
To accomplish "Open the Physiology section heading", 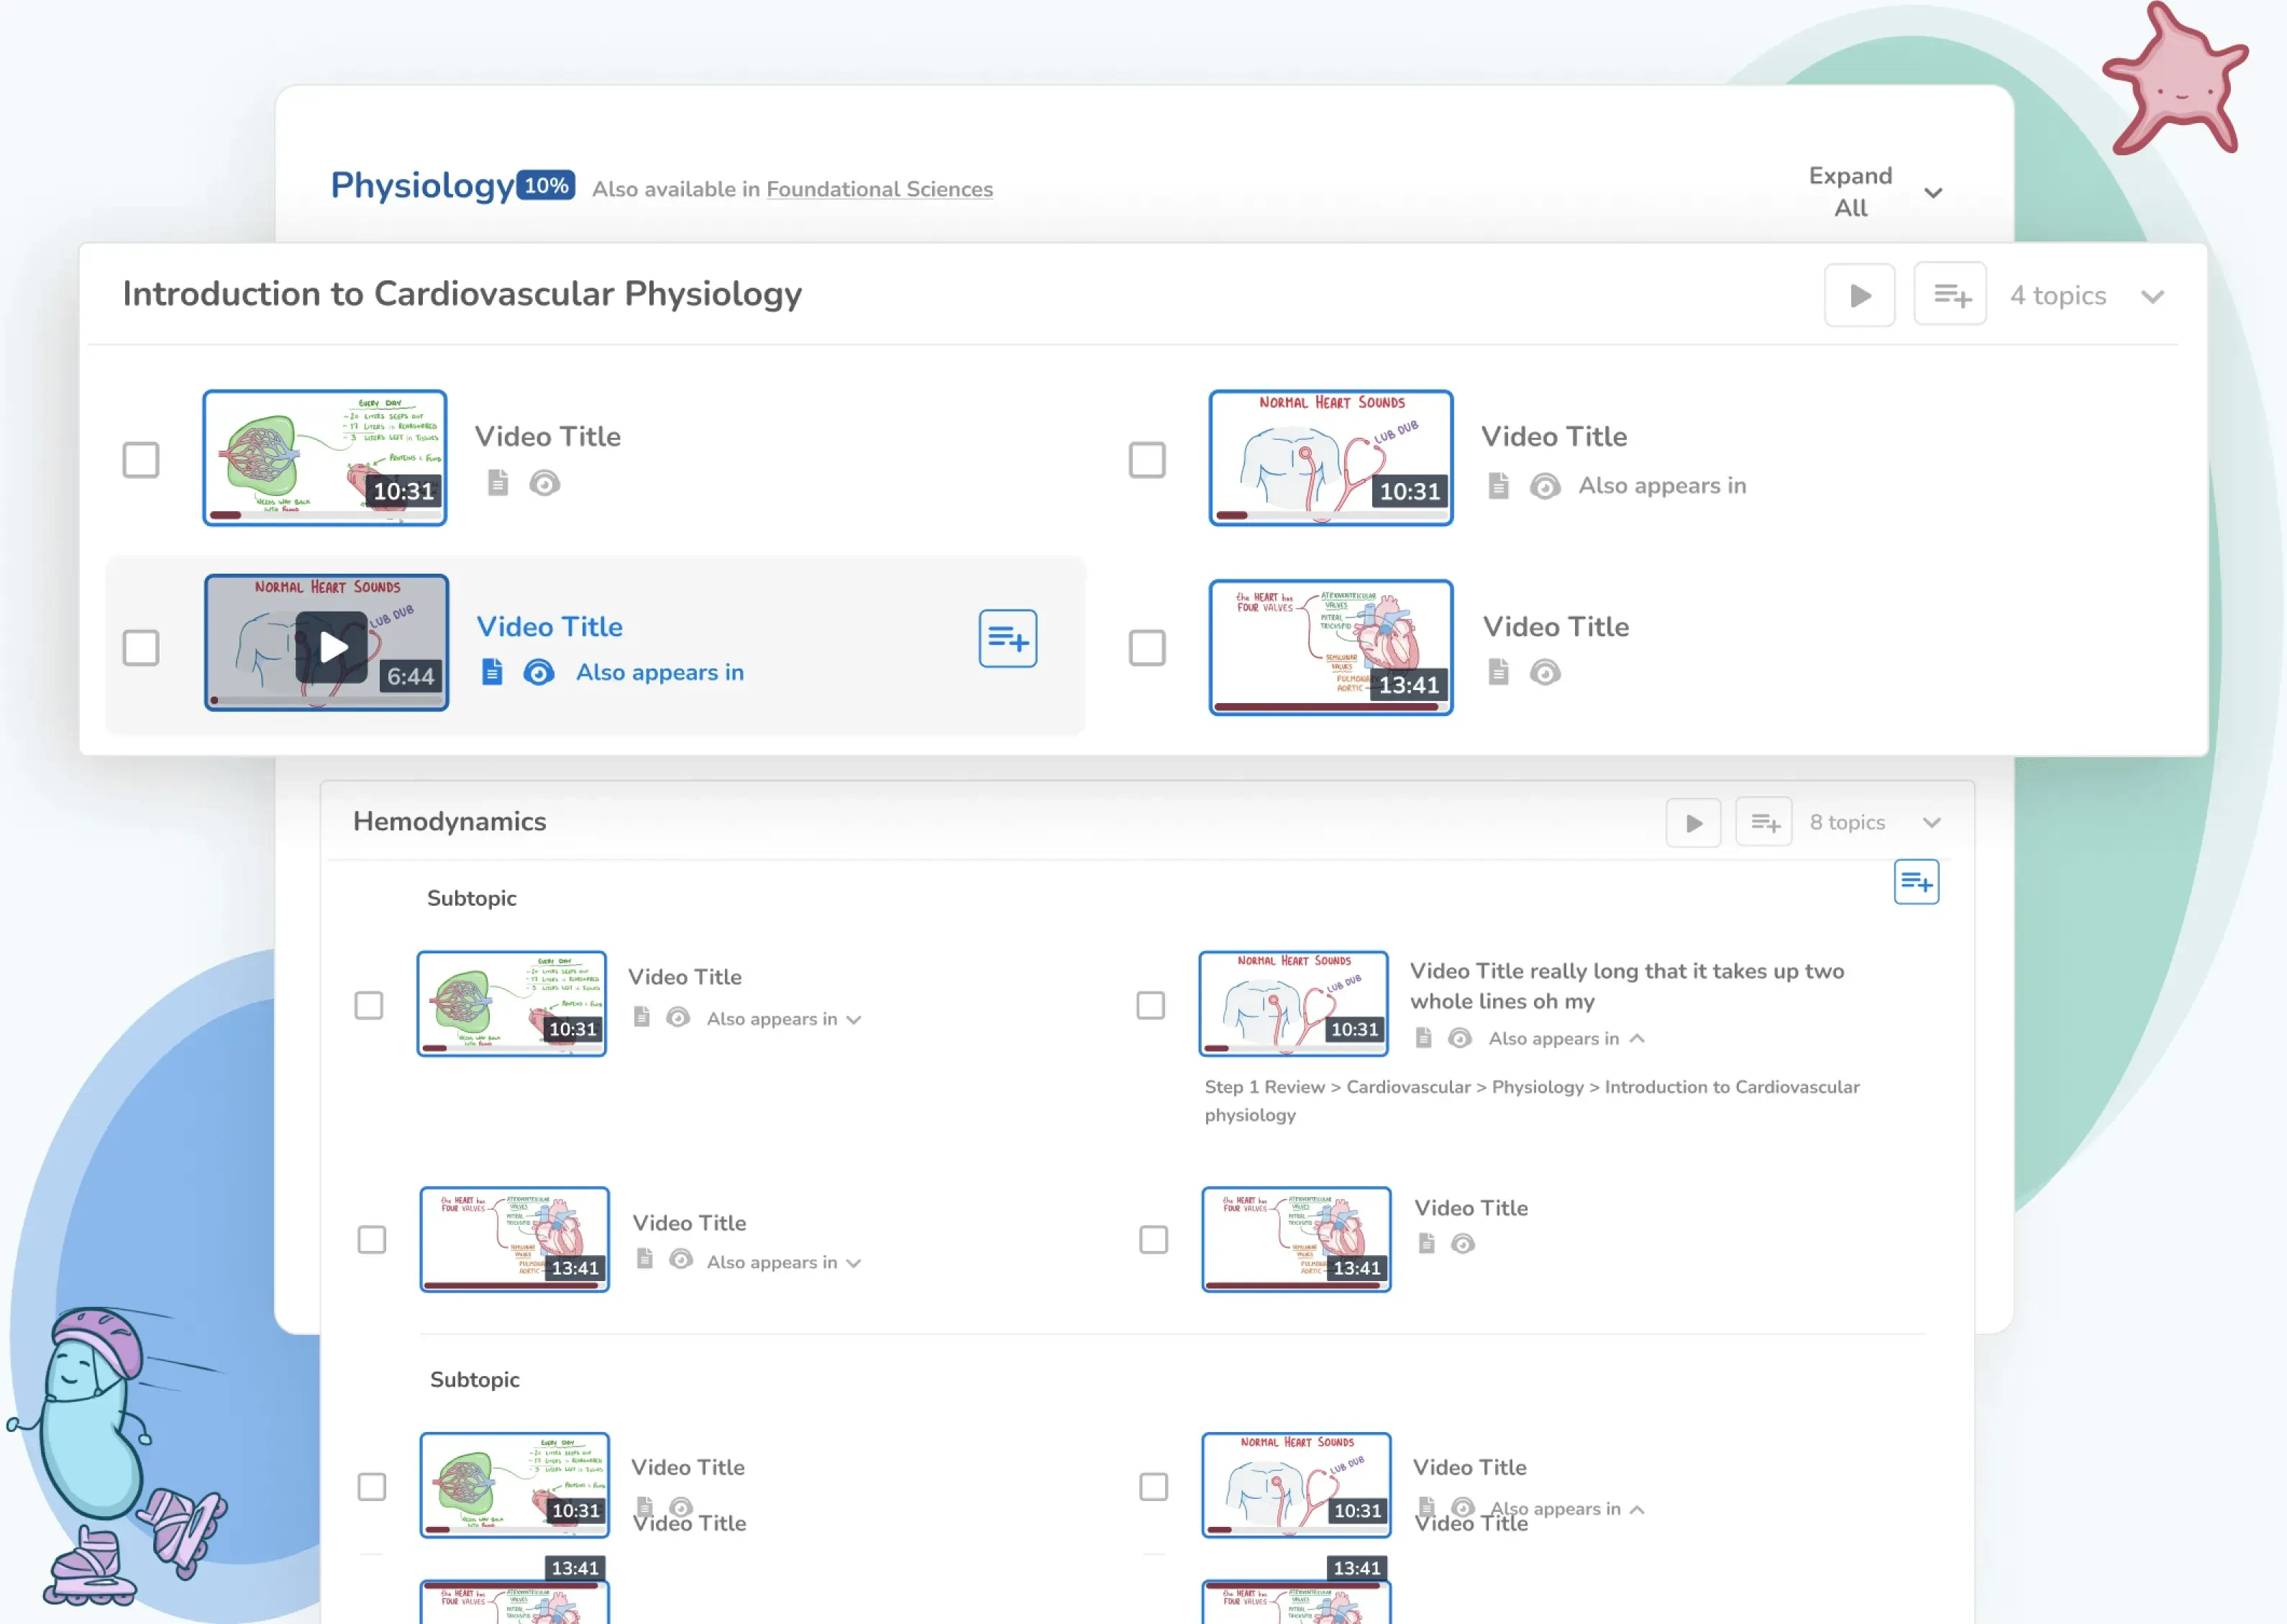I will coord(422,186).
